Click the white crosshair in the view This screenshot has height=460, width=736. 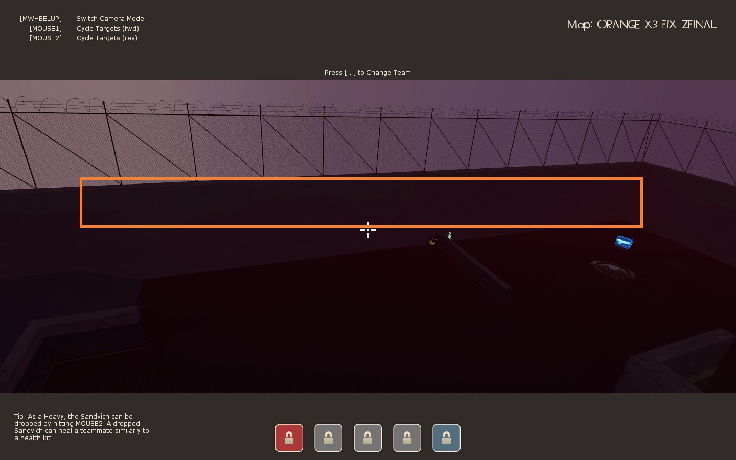[367, 230]
